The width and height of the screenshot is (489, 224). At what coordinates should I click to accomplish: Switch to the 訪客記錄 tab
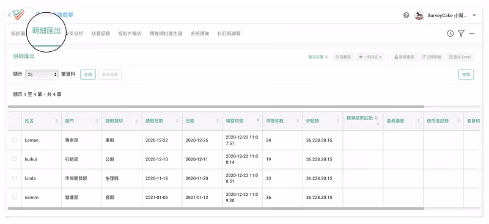coord(101,34)
